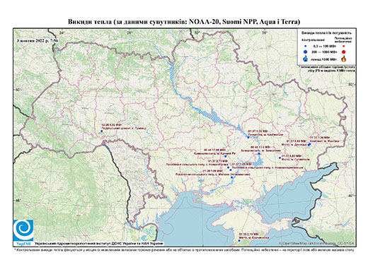Select the blue marker near Huliaipole
The height and width of the screenshot is (260, 368).
point(280,158)
